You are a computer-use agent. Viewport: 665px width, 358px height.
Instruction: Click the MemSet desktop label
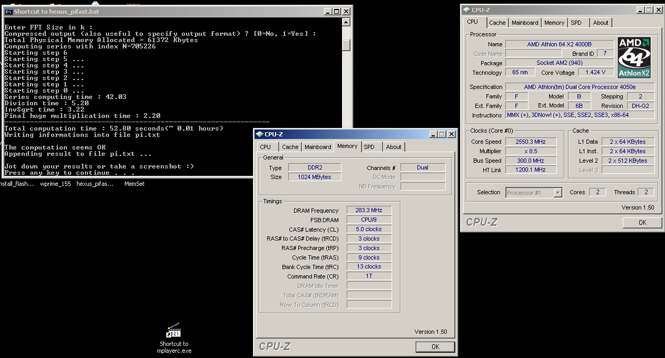click(x=134, y=184)
